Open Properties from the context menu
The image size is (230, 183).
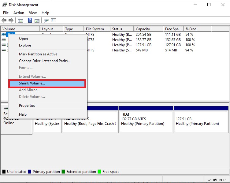[48, 106]
